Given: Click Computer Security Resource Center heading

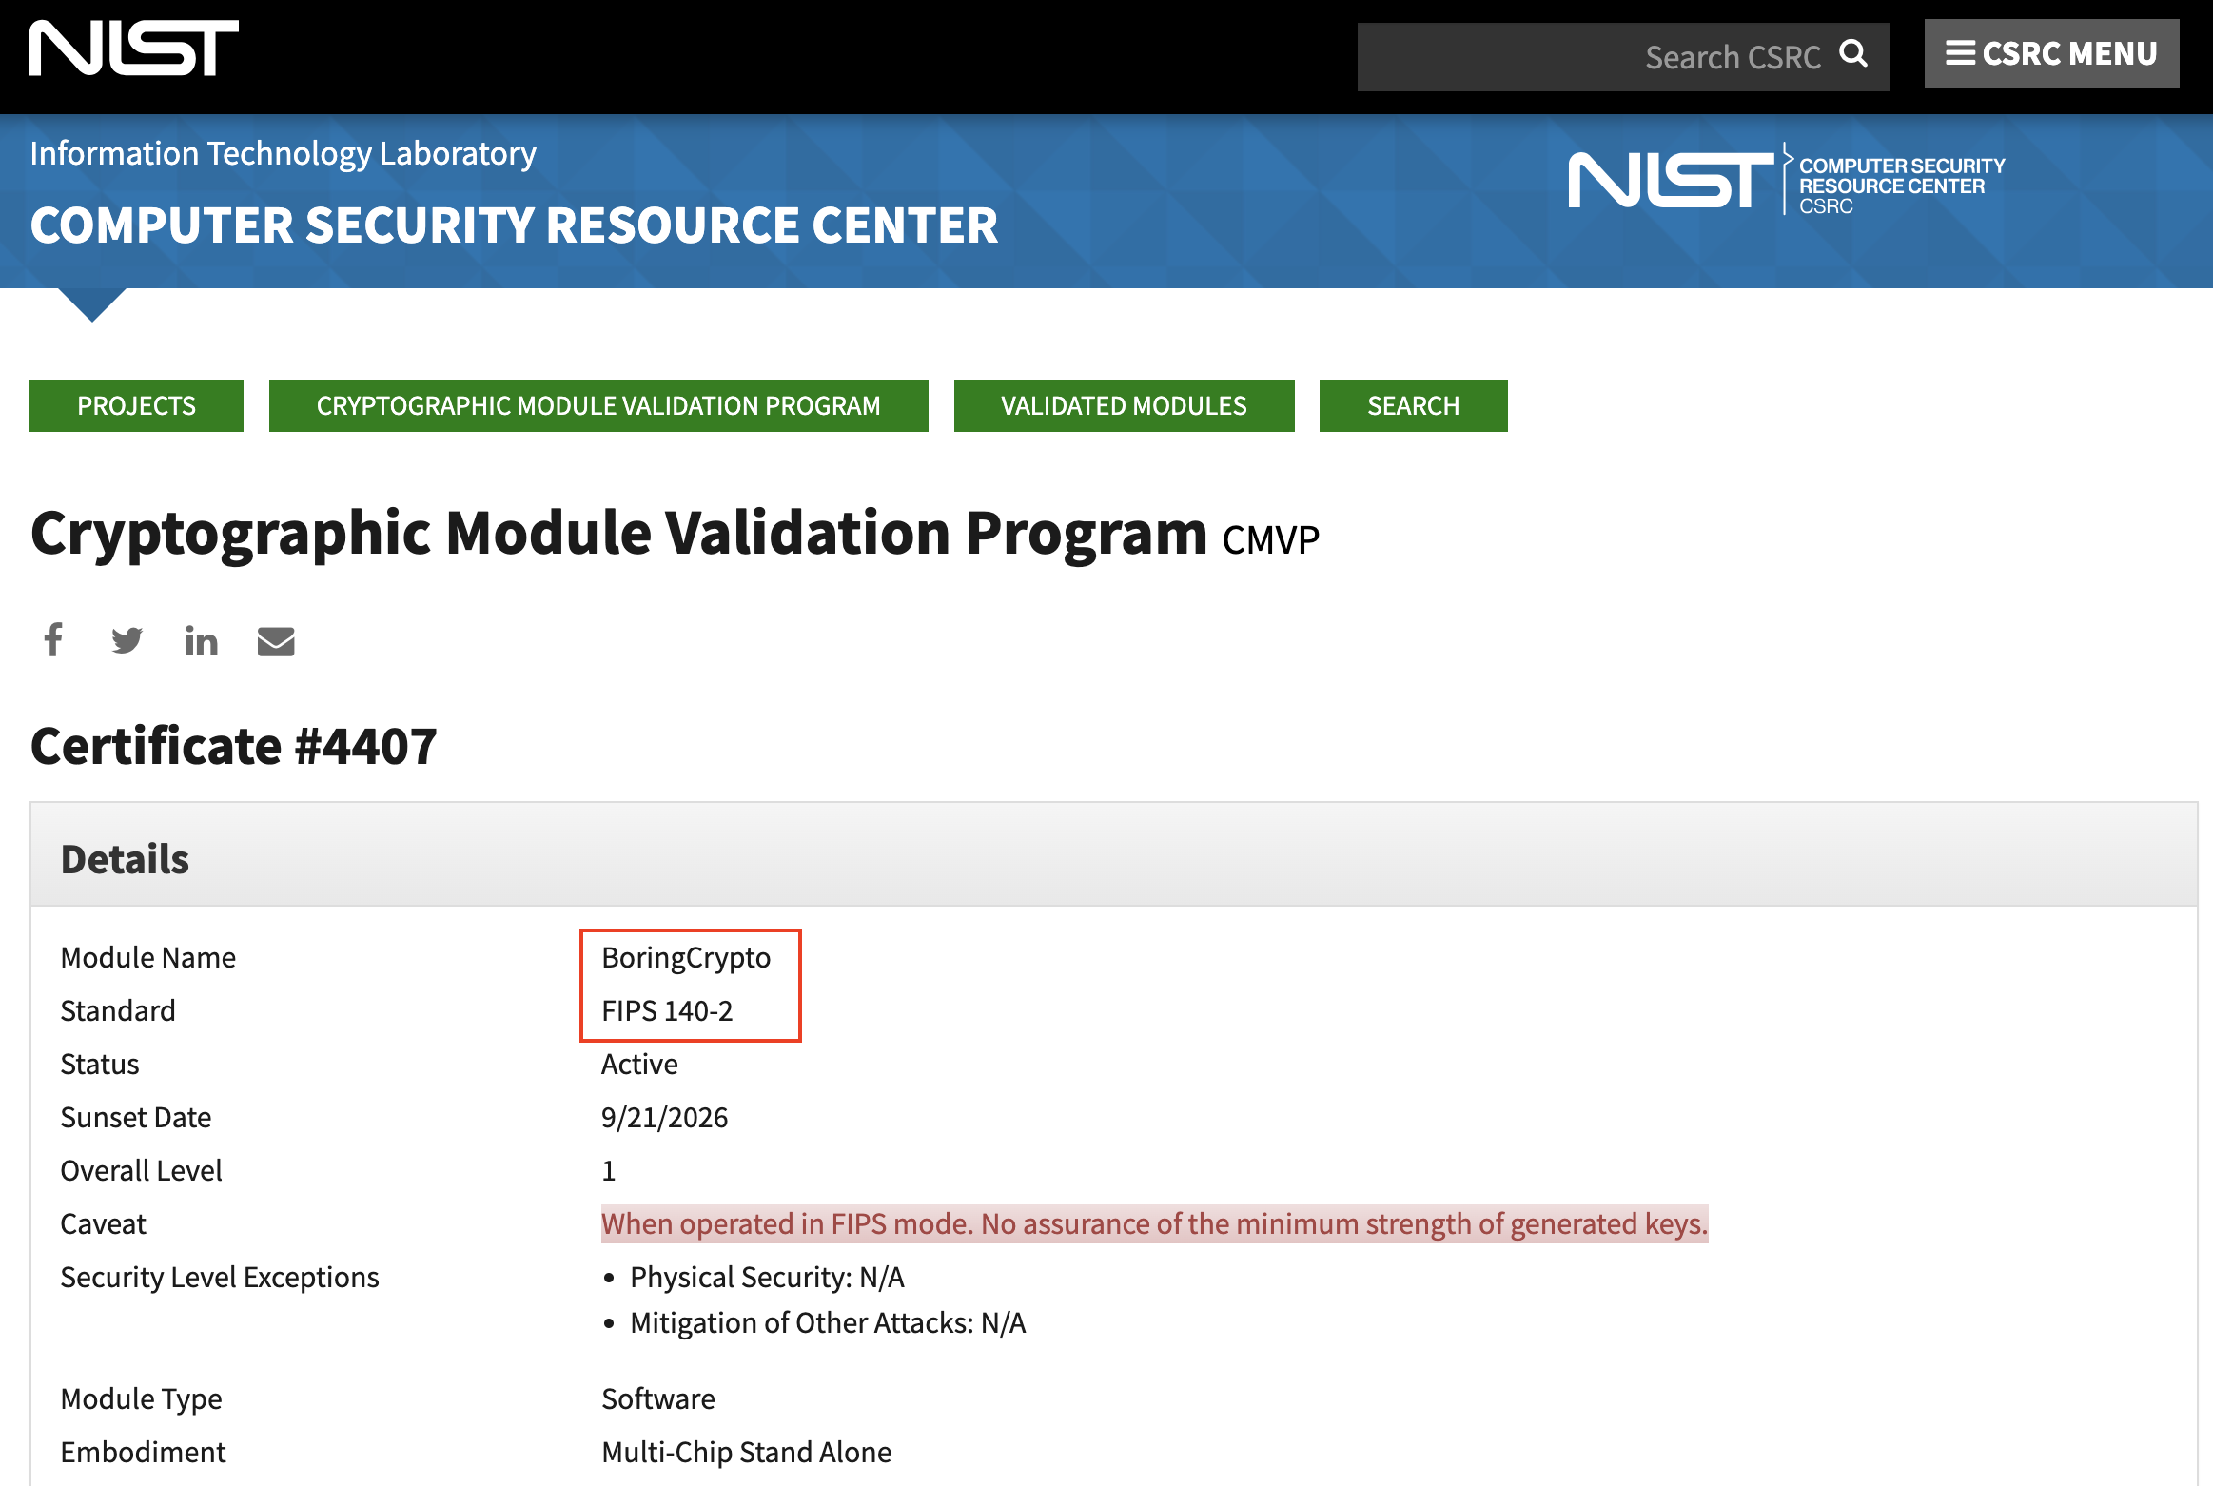Looking at the screenshot, I should coord(514,226).
